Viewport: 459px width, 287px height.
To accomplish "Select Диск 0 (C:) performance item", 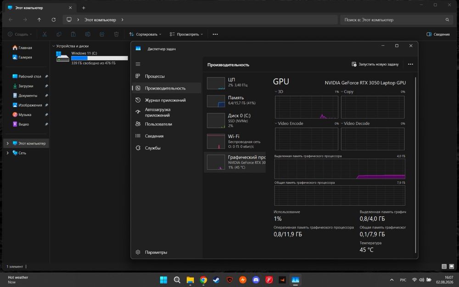I will pyautogui.click(x=235, y=120).
